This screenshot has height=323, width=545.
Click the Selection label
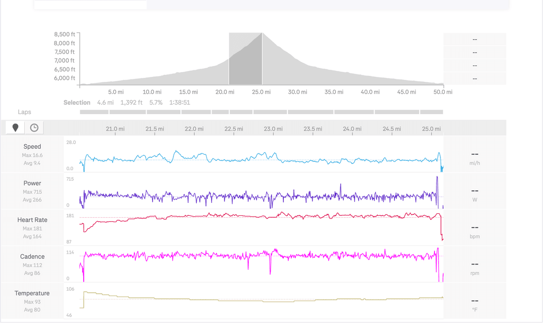(x=77, y=103)
